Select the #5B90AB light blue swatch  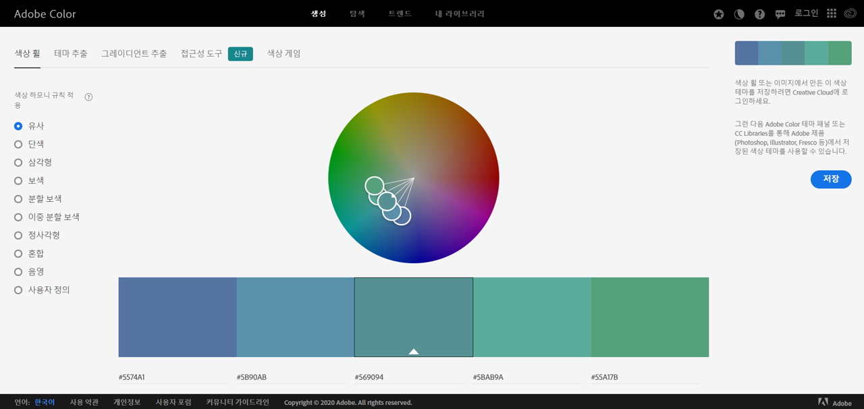click(x=296, y=317)
